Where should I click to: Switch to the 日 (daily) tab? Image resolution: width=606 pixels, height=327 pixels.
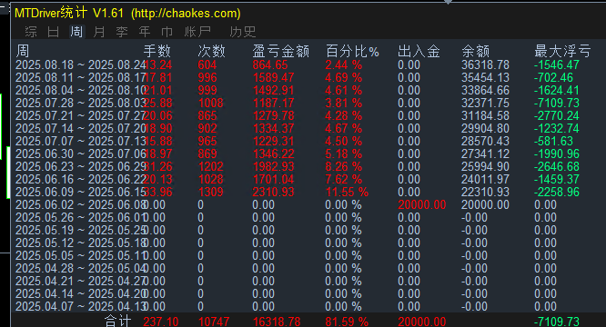[x=54, y=32]
